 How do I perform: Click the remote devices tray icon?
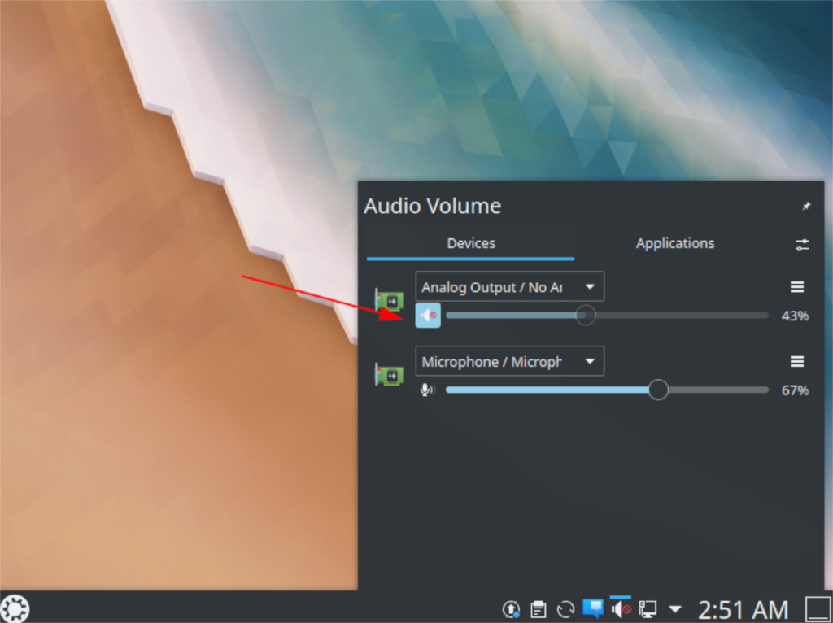(x=648, y=608)
